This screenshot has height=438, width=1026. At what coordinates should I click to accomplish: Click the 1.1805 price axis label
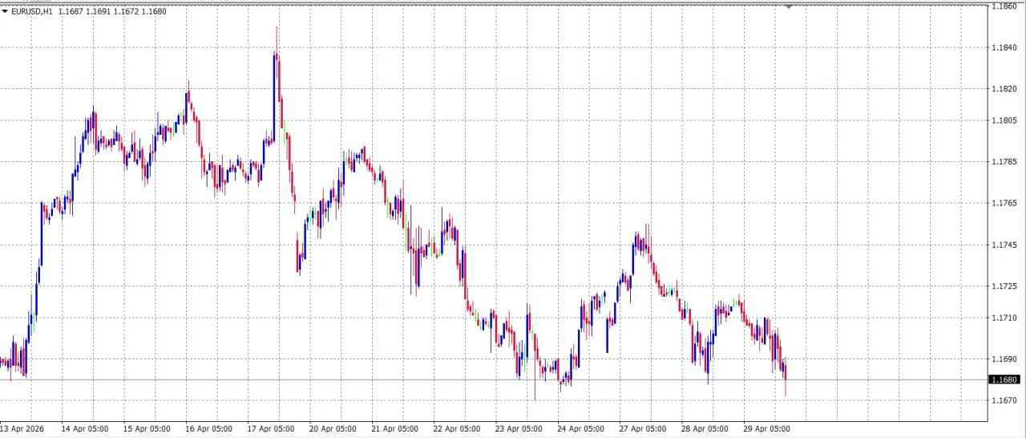tap(1004, 120)
